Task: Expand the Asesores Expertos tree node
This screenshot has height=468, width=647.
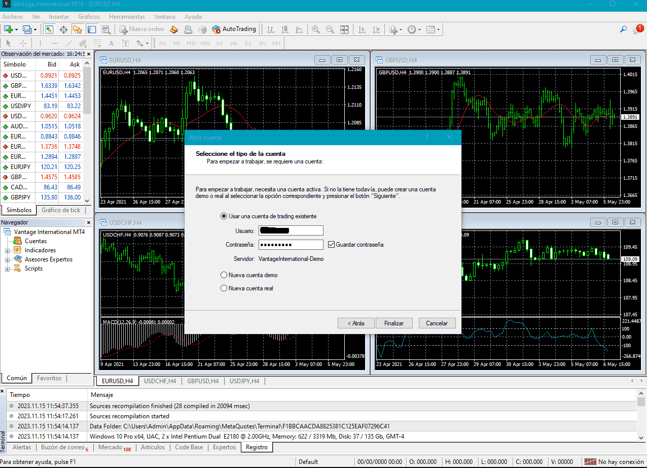Action: click(x=8, y=259)
